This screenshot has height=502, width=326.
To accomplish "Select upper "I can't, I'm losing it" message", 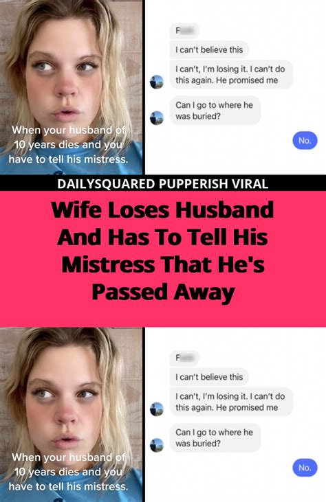I will click(x=231, y=75).
